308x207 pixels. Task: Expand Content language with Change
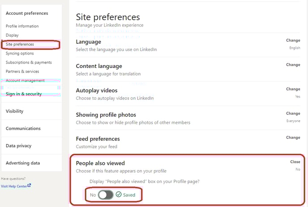point(293,64)
